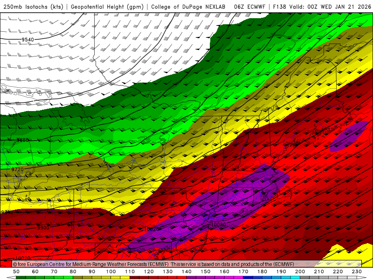This screenshot has width=373, height=280.
Task: Click the left arrow end of the color bar
Action: coord(11,278)
